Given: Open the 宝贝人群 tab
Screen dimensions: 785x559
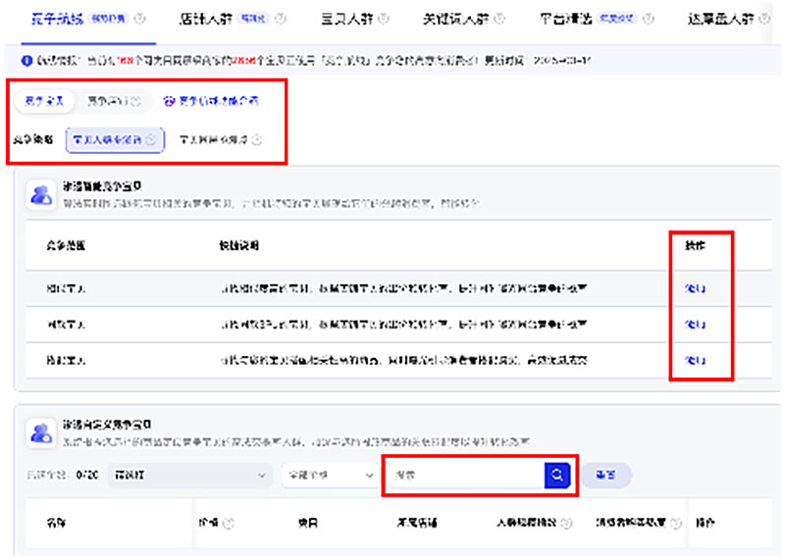Looking at the screenshot, I should click(x=347, y=19).
